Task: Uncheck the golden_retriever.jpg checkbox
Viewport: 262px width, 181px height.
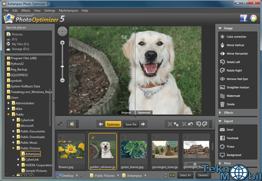Action: [x=93, y=138]
